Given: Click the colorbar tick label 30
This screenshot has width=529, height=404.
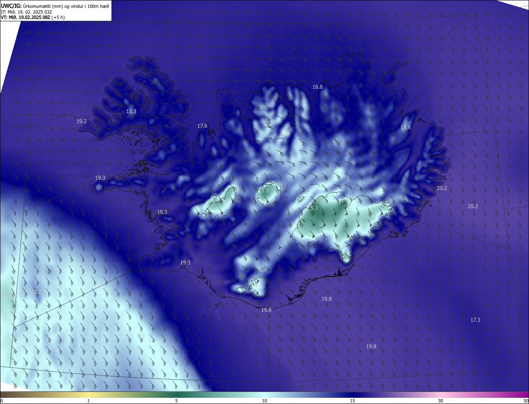Looking at the screenshot, I should point(441,401).
